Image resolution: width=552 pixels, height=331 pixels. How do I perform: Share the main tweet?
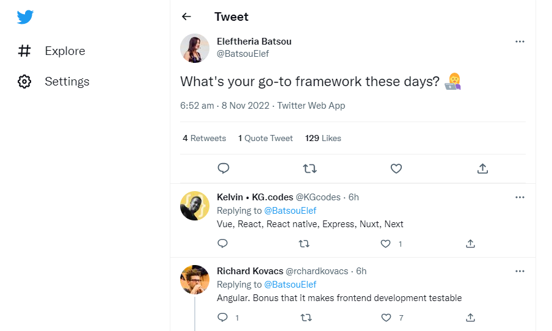point(482,169)
